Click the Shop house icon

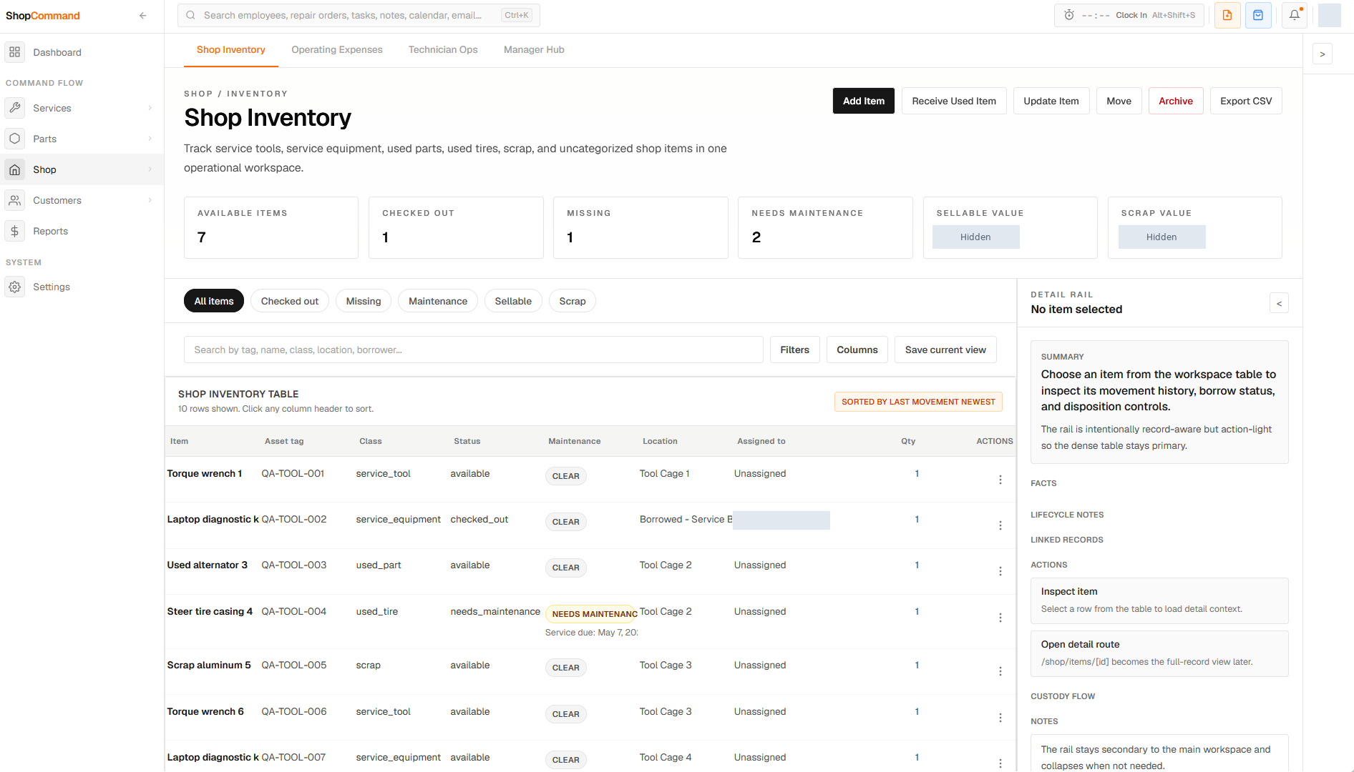(x=14, y=169)
